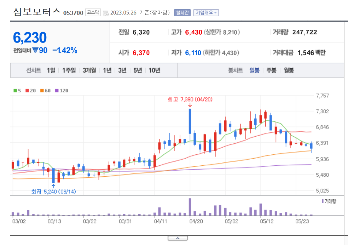Select the 1년 line chart tab
This screenshot has height=245, width=348.
pos(107,70)
